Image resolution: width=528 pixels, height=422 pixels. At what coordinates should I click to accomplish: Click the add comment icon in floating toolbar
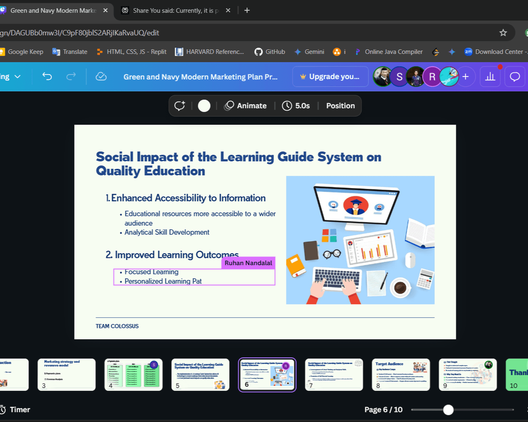[180, 106]
